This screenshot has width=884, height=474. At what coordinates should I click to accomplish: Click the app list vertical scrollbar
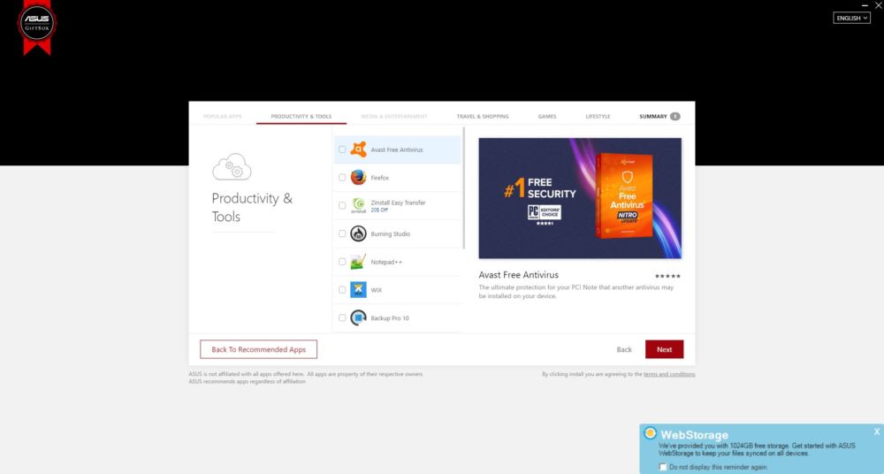(463, 189)
